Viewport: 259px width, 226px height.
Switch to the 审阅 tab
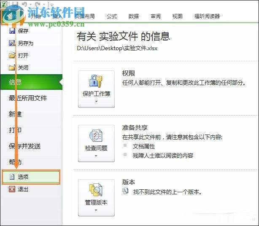point(156,16)
